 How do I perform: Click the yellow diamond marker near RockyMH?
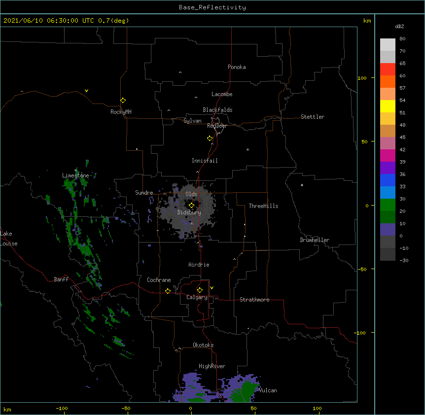[x=123, y=101]
